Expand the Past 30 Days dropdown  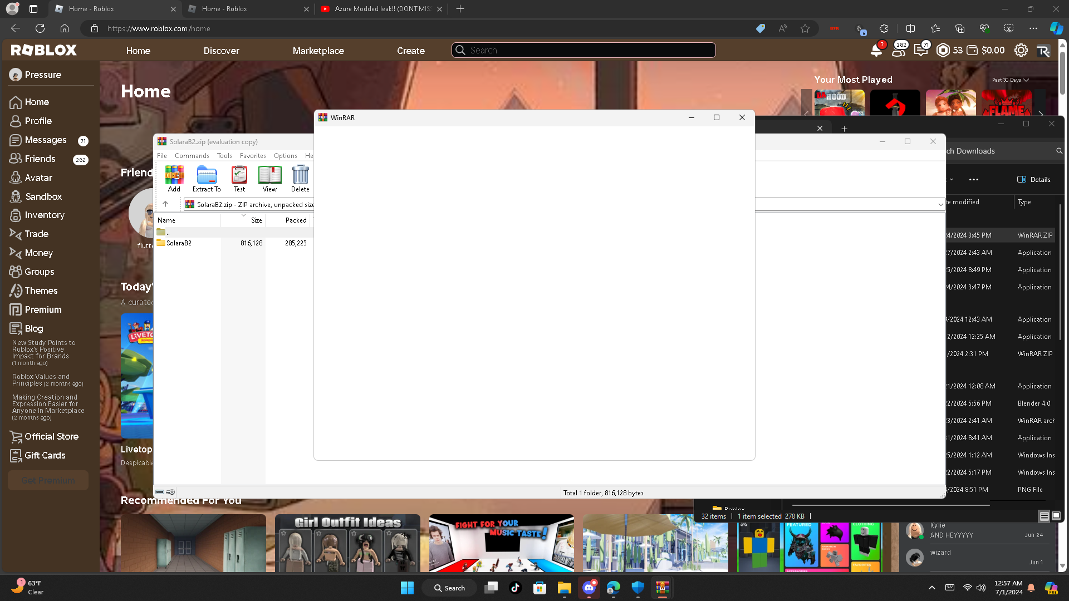[x=1011, y=80]
